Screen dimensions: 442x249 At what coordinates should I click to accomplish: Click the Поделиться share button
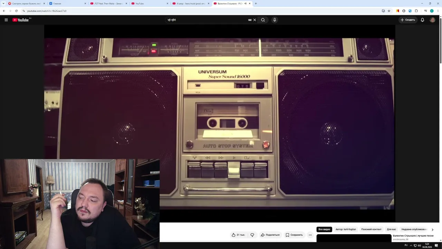270,235
